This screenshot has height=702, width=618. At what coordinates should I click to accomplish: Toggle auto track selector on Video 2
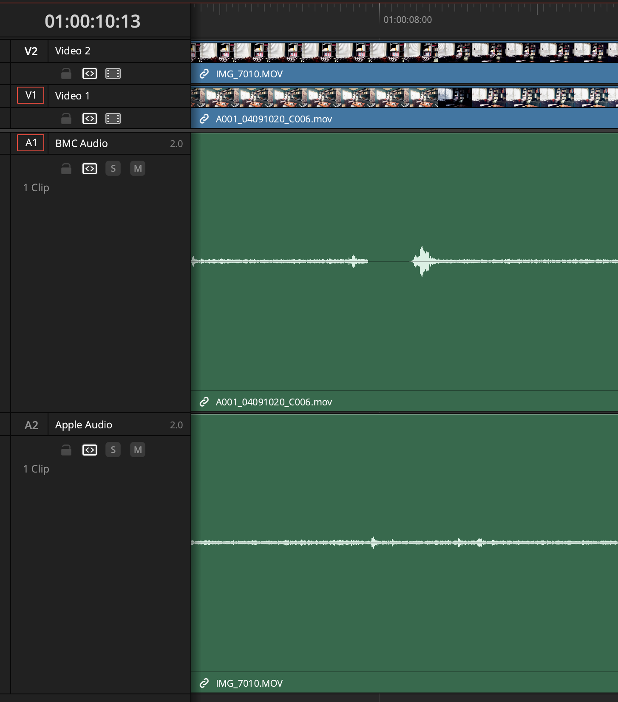90,74
